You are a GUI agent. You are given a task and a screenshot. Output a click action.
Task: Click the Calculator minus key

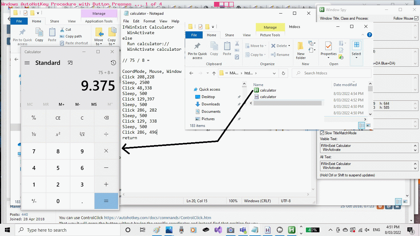click(106, 168)
